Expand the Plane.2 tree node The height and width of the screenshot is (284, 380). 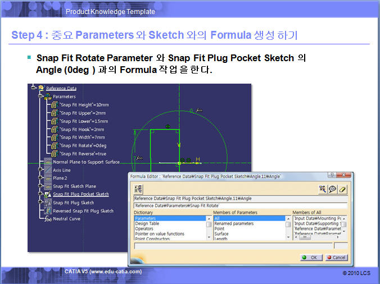click(x=41, y=178)
